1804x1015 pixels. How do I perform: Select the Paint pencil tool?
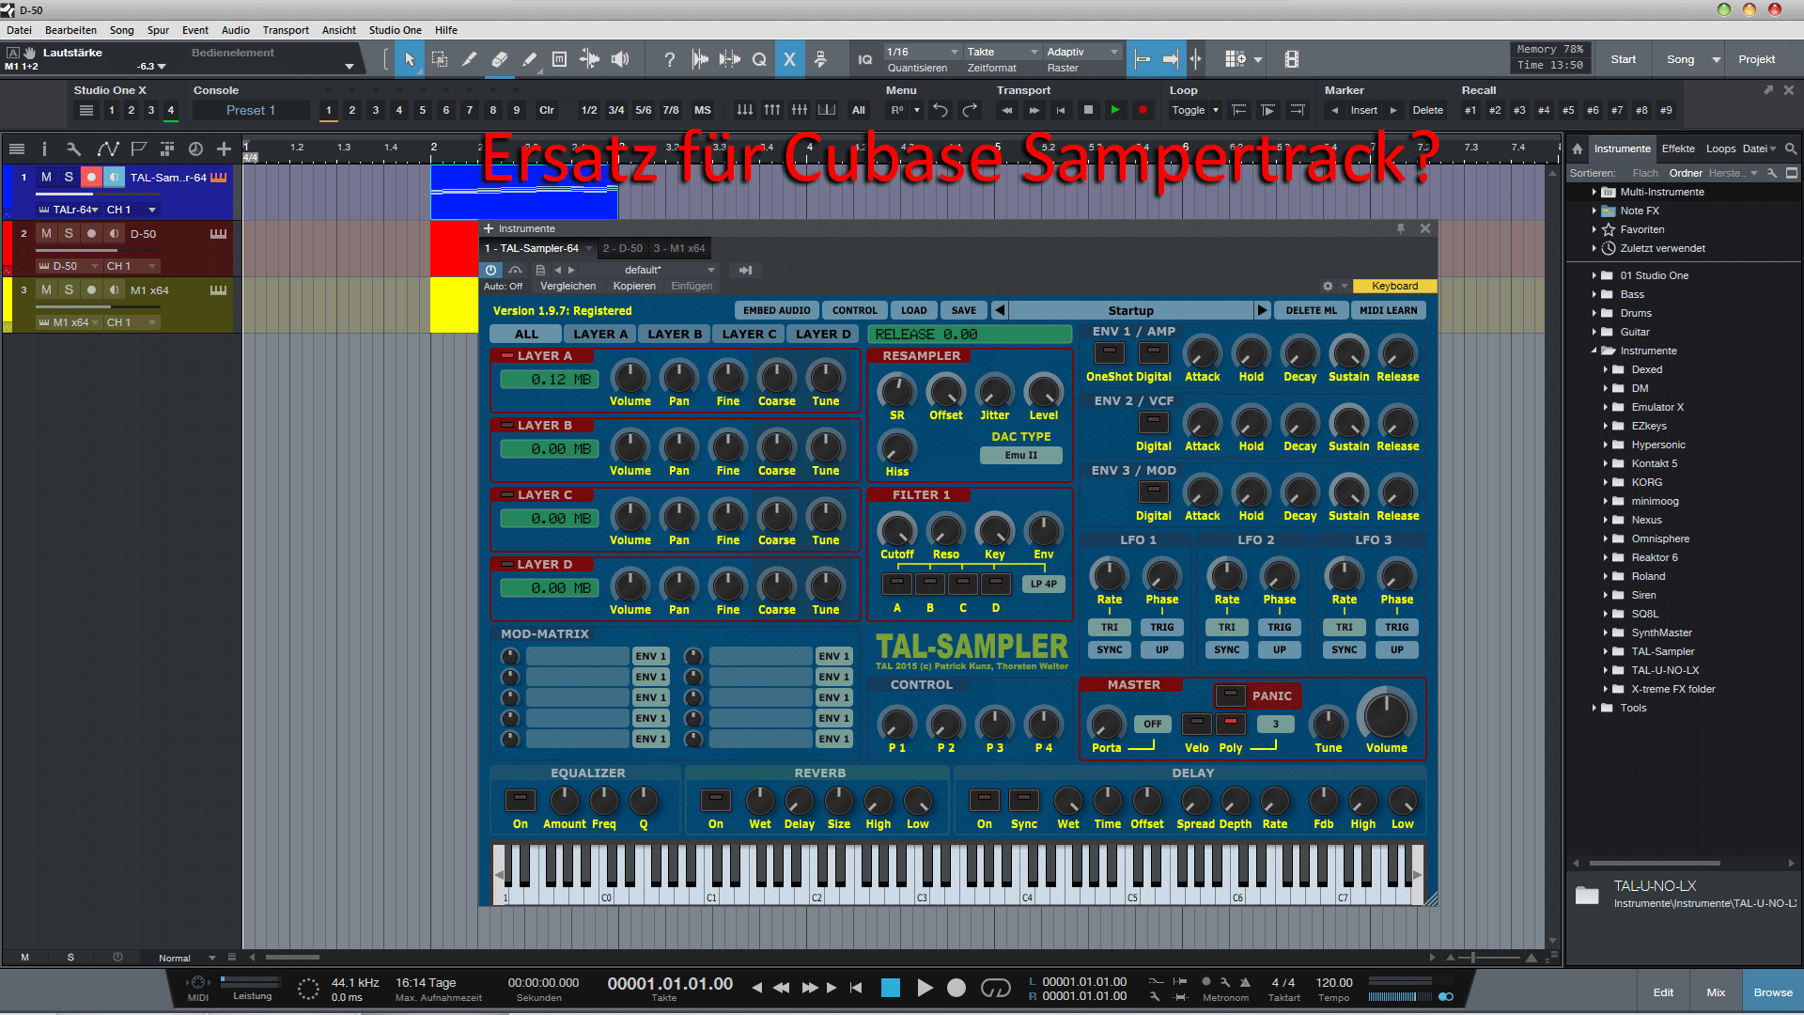point(529,59)
